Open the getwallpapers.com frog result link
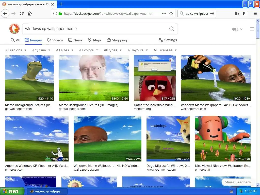Viewport: 260px width, 195px height. tap(18, 109)
